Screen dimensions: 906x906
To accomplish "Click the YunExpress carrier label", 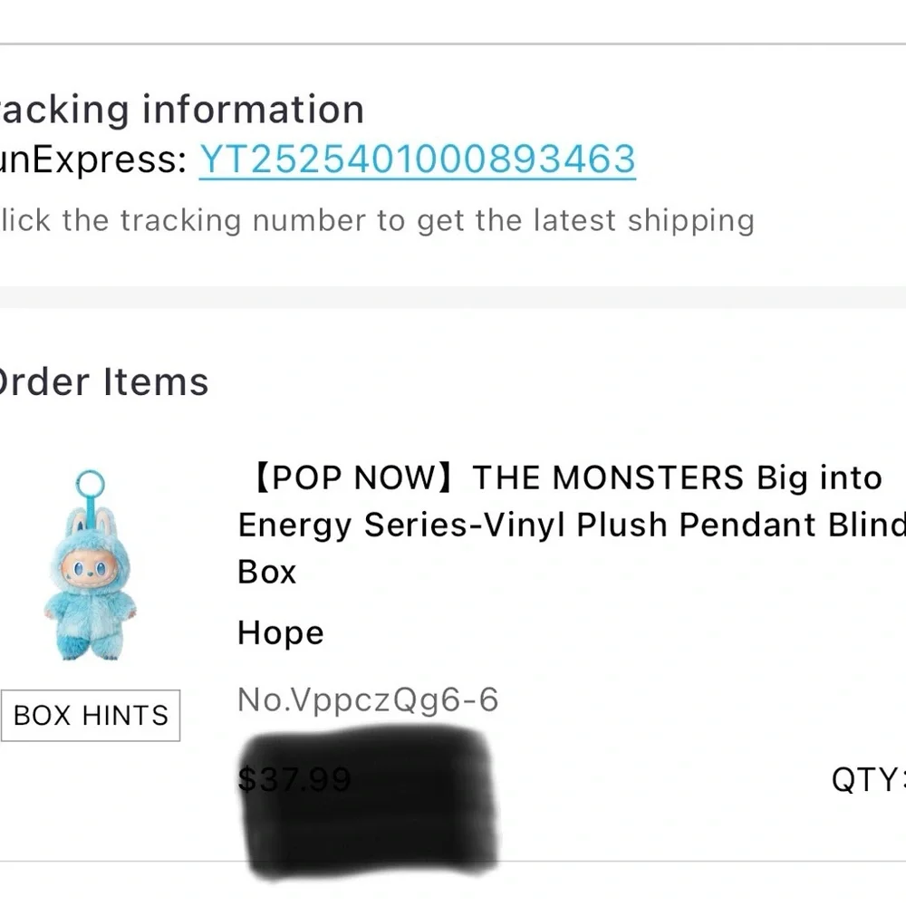I will click(x=89, y=160).
